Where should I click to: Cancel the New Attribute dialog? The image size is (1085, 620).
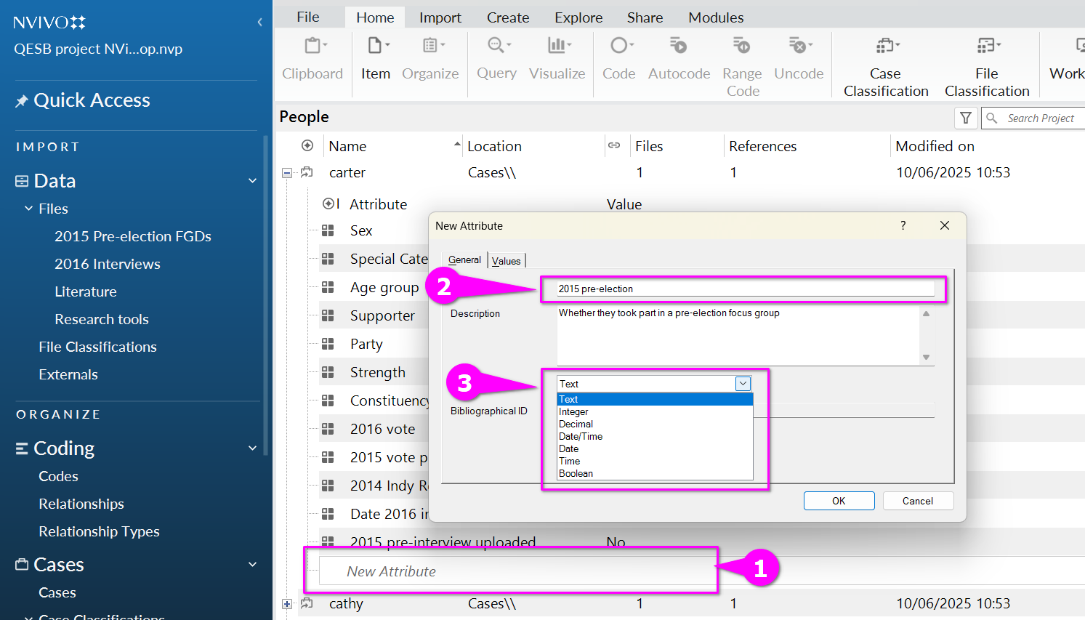pyautogui.click(x=917, y=501)
